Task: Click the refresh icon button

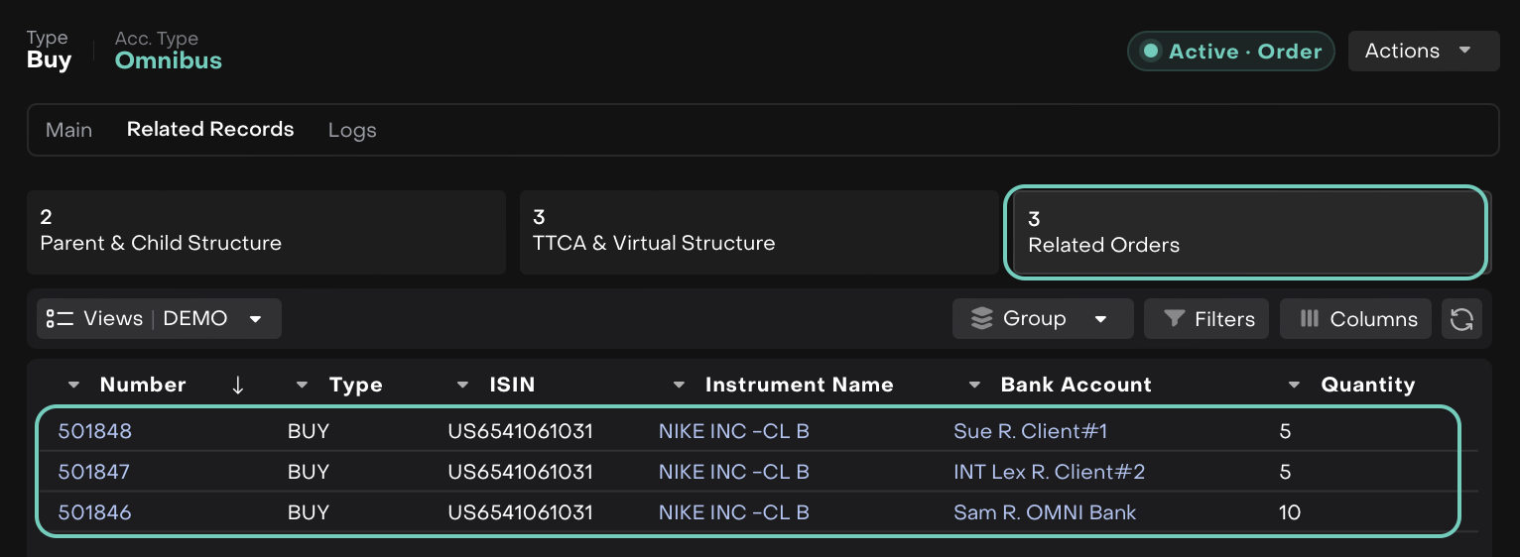Action: [x=1460, y=319]
